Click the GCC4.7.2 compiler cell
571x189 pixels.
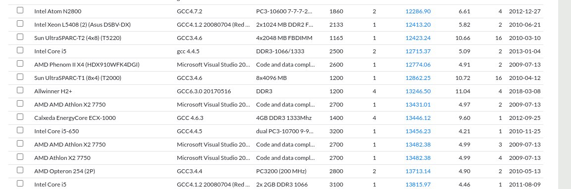tap(189, 11)
